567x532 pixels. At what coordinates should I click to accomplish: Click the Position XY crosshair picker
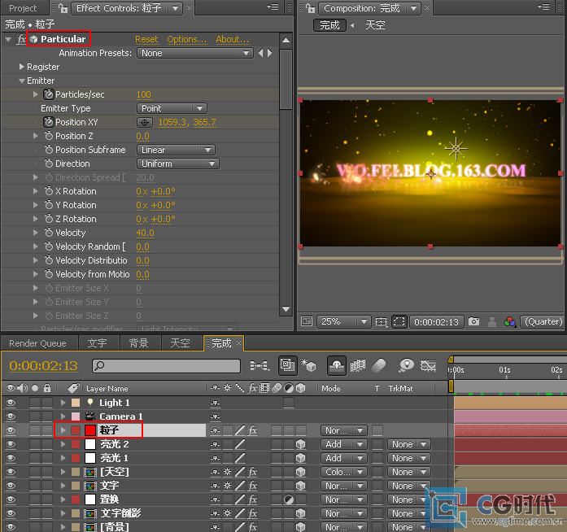click(145, 123)
